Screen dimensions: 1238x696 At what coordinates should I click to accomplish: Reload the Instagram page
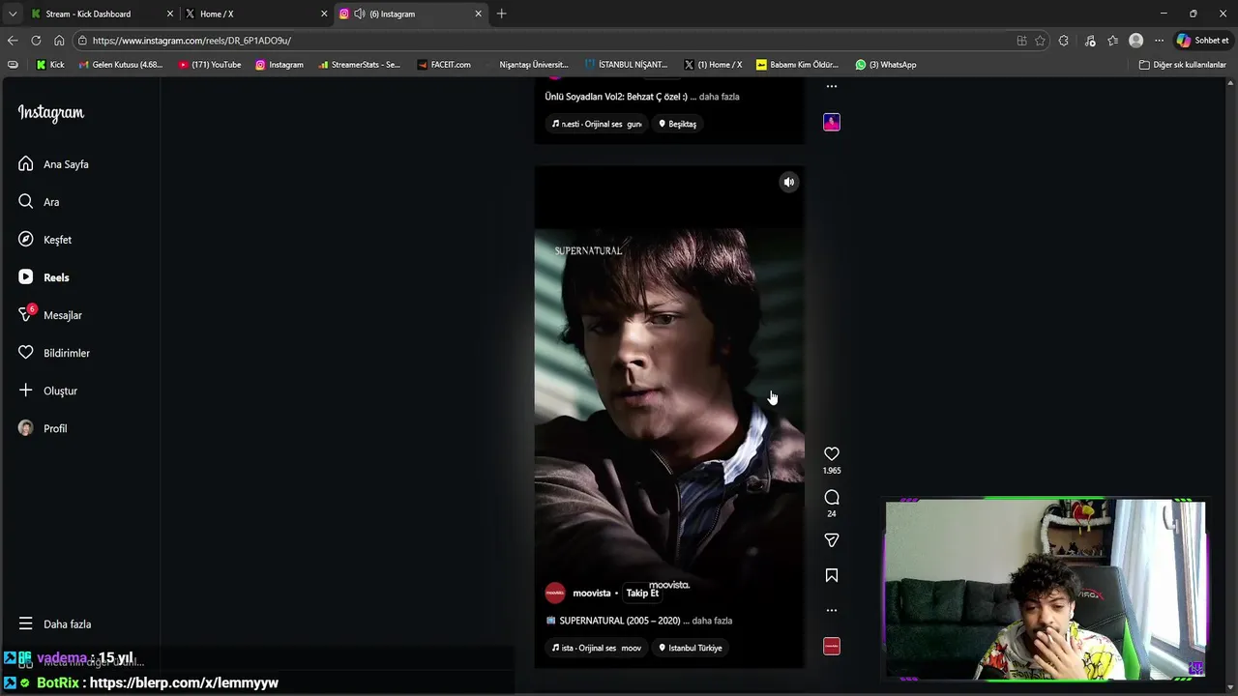[x=36, y=41]
